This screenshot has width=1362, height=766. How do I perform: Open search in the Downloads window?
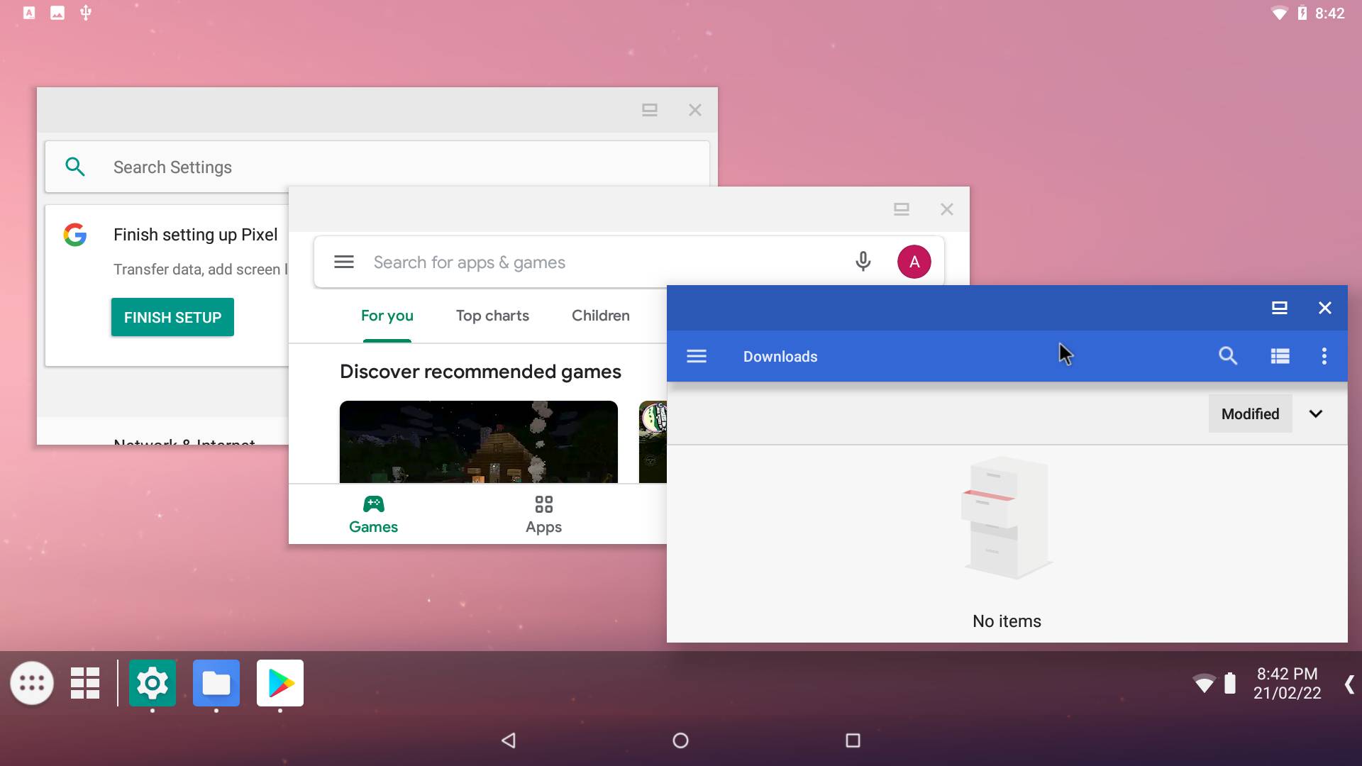pos(1229,356)
